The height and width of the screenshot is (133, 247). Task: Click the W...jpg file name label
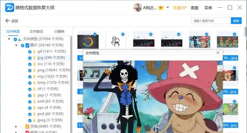pos(230,58)
